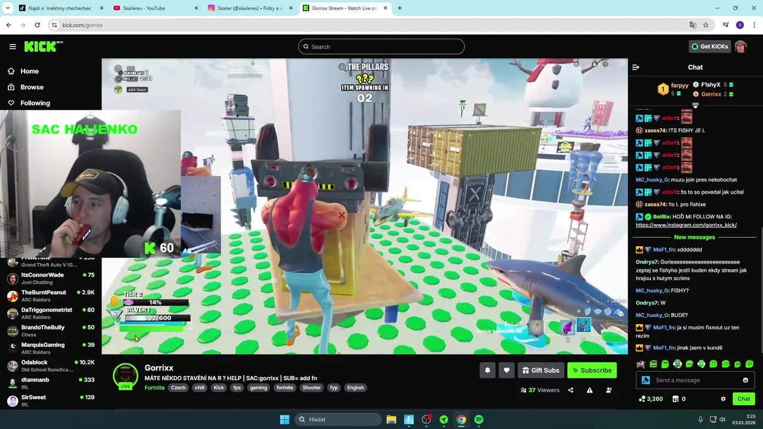Follow Gorrixx with the heart button
763x429 pixels.
click(x=507, y=370)
